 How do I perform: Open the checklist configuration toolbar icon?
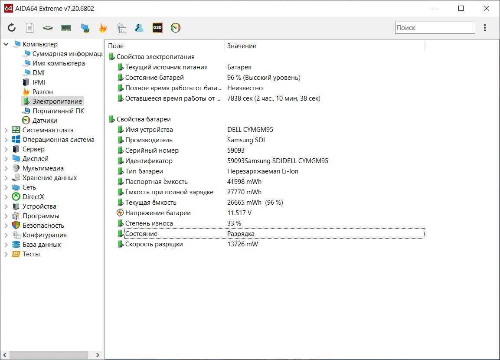(x=121, y=28)
